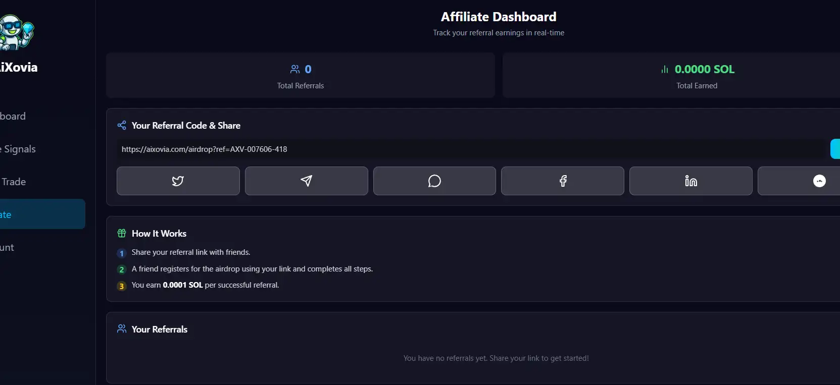Screen dimensions: 840x385
Task: Click the AiXovia brand name
Action: [19, 67]
